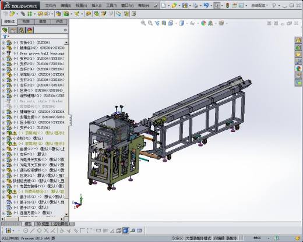Click the Rebuild traffic light icon

(x=227, y=5)
